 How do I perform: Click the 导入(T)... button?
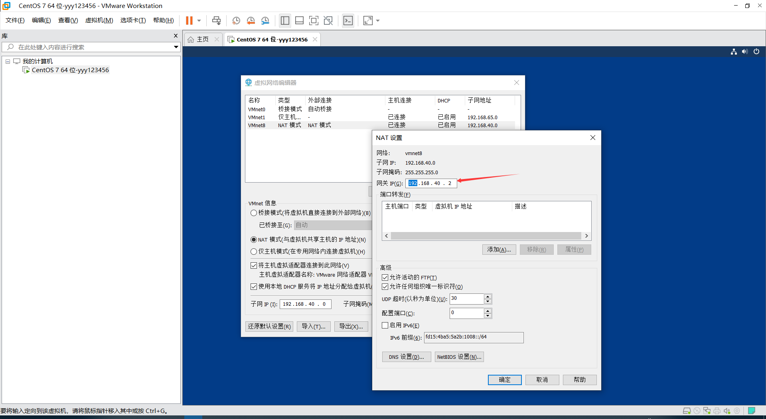(x=314, y=327)
